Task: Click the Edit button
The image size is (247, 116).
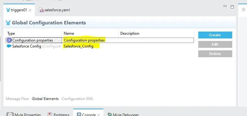Action: tap(215, 44)
